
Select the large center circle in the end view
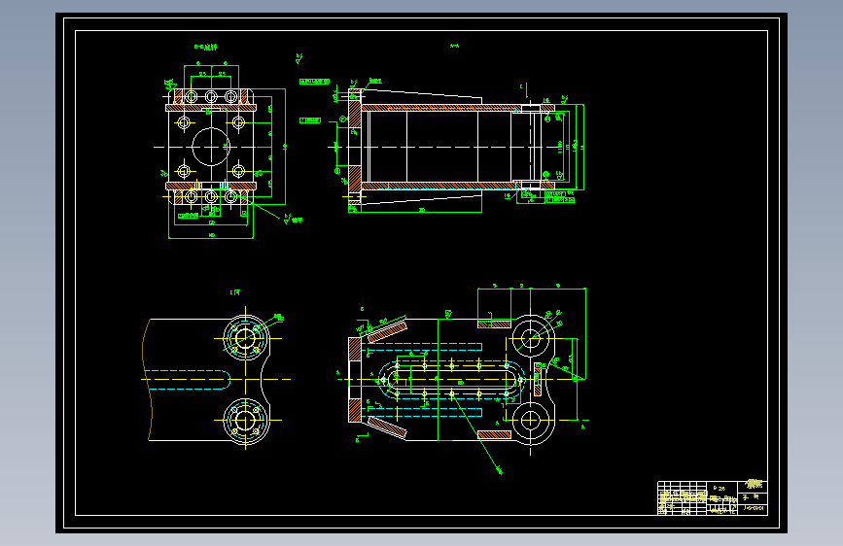tap(211, 146)
